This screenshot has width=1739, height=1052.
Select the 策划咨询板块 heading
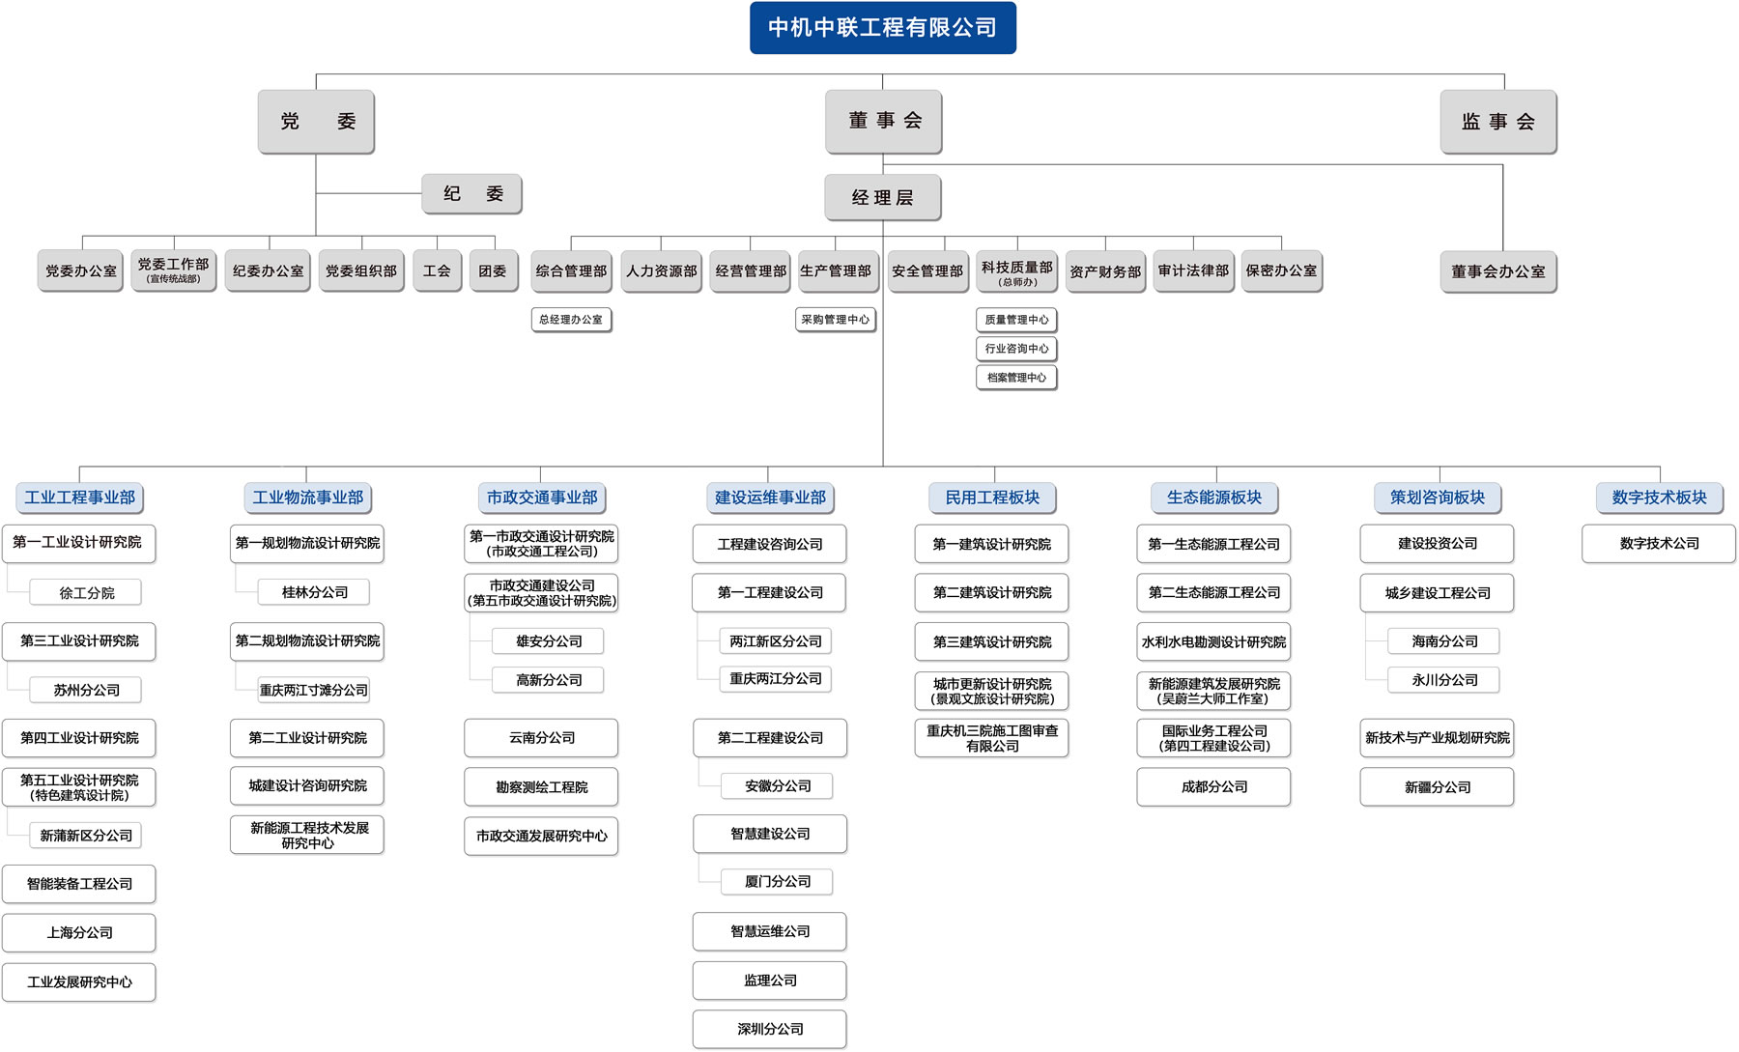1438,498
